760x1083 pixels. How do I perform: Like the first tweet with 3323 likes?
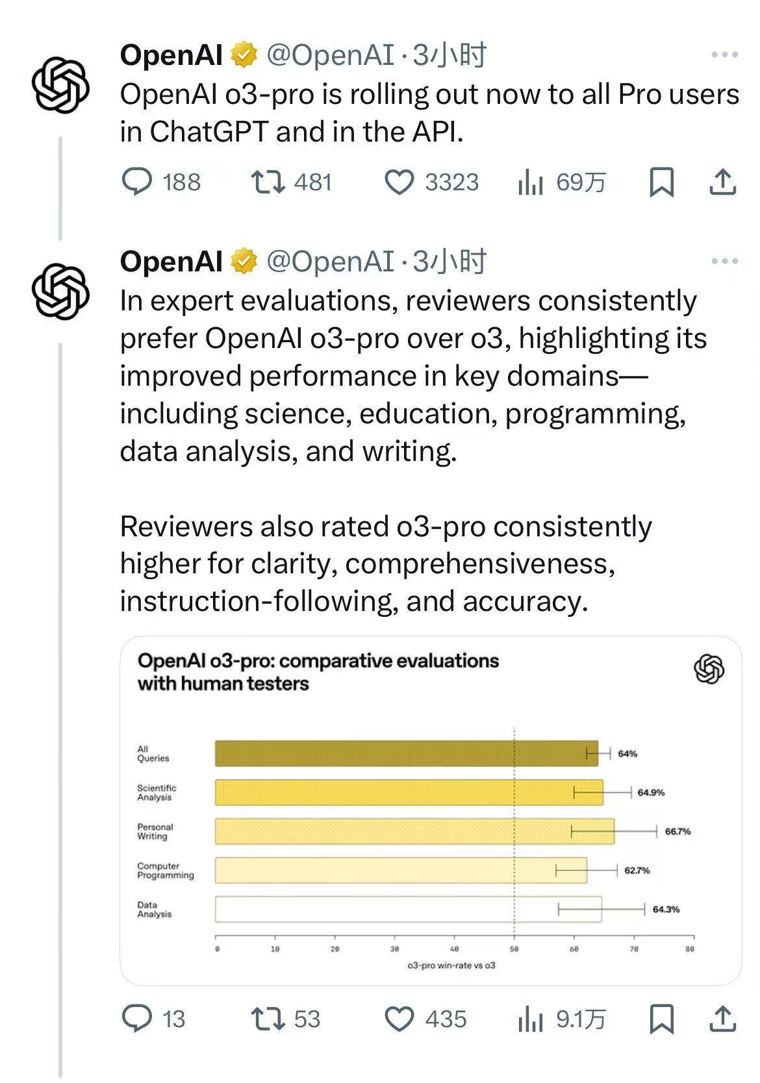[431, 182]
